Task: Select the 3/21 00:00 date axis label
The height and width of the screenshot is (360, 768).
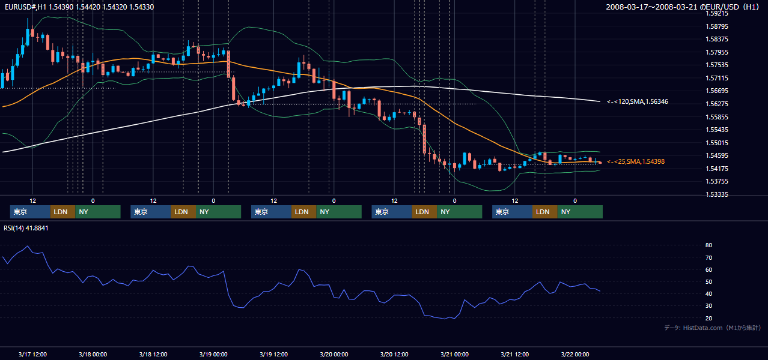Action: tap(454, 354)
